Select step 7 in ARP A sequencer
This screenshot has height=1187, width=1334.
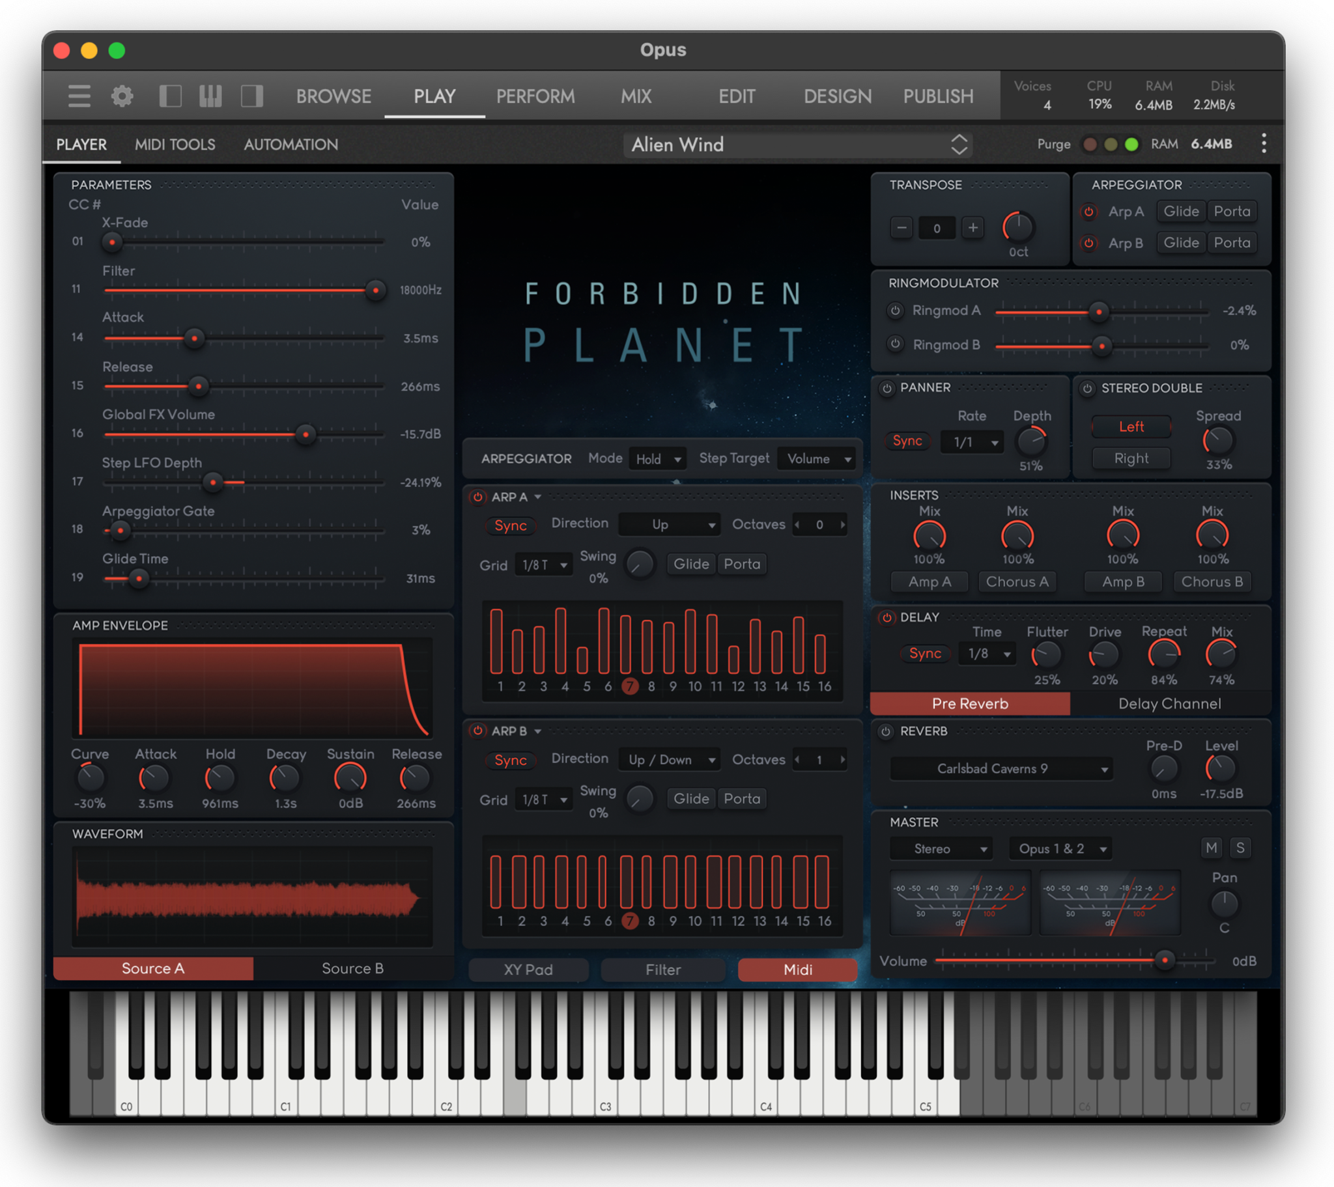[630, 686]
